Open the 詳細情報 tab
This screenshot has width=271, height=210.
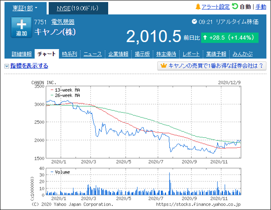coord(21,54)
